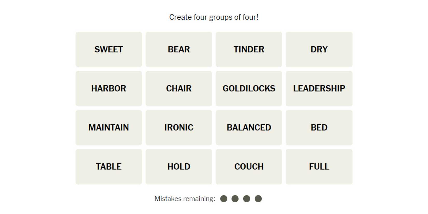
Task: Select the SWEET word tile
Action: (x=109, y=50)
